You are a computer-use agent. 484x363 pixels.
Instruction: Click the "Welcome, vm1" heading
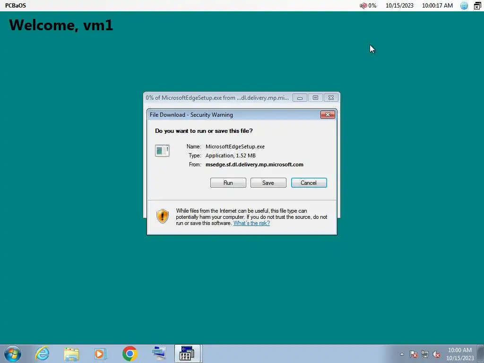(x=61, y=25)
